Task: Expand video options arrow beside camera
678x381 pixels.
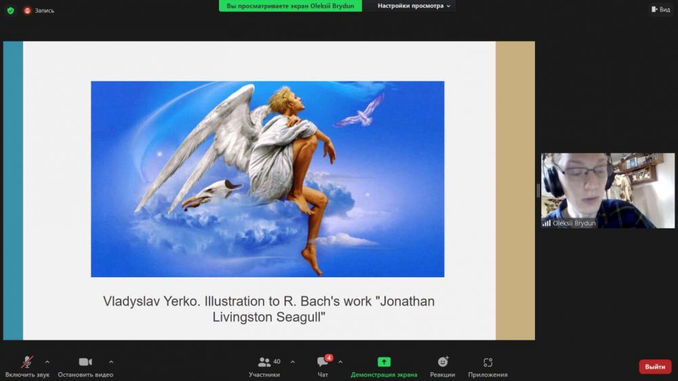Action: coord(111,361)
